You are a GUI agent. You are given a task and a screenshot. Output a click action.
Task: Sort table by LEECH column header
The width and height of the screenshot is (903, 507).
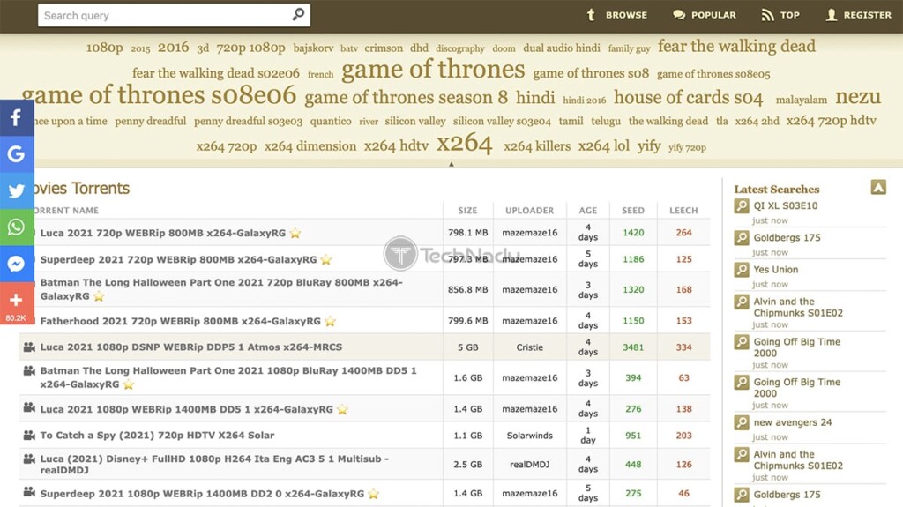pyautogui.click(x=683, y=210)
